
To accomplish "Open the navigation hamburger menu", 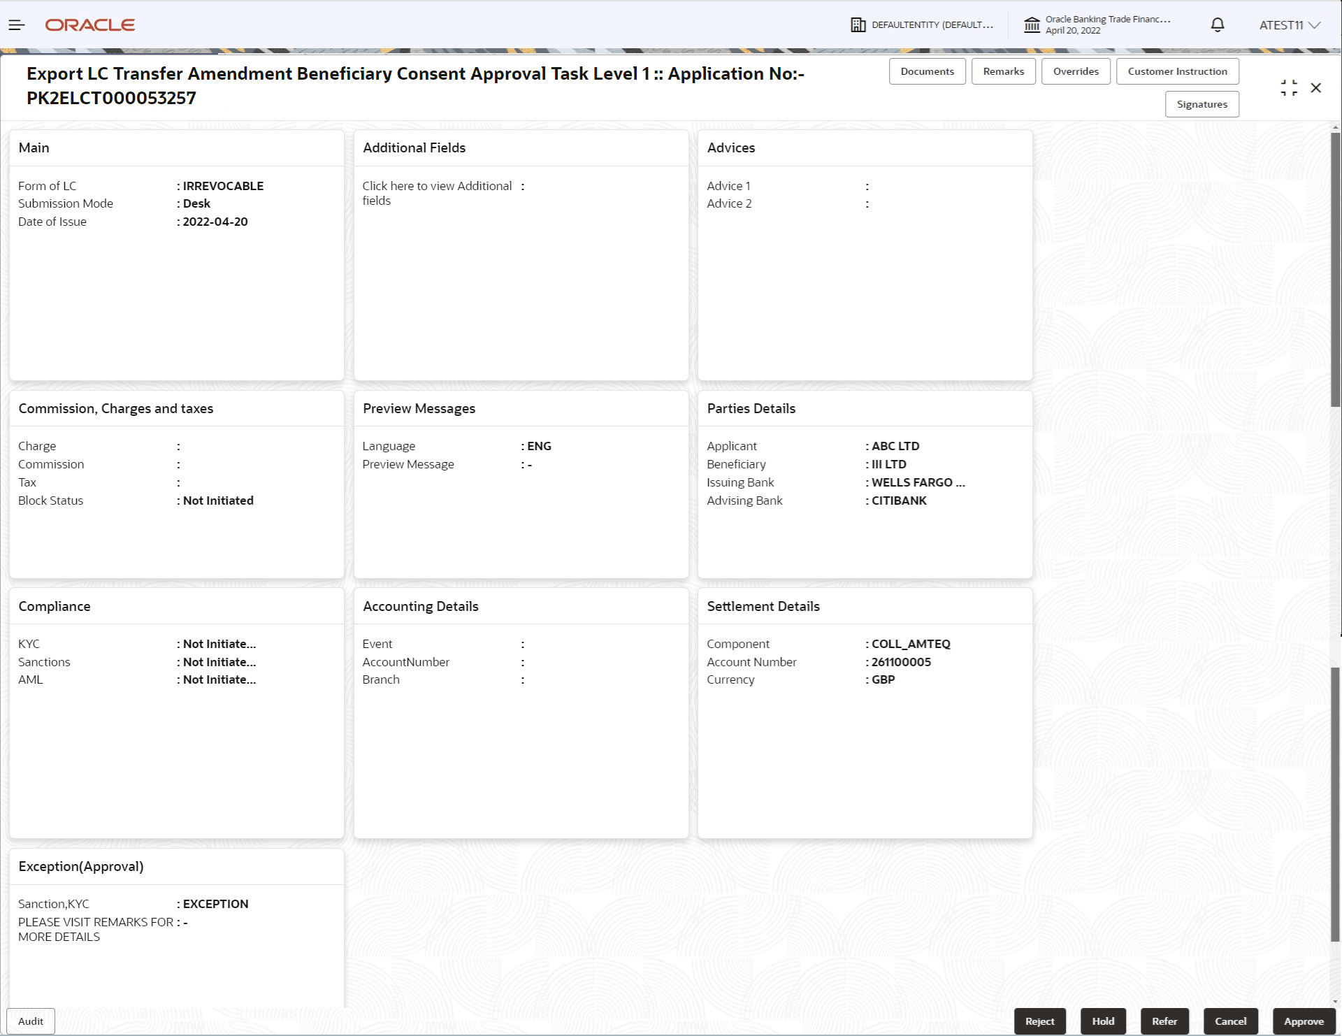I will pos(17,24).
